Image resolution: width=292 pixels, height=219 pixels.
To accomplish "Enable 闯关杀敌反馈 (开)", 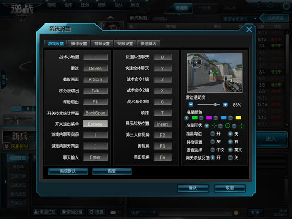I will point(213,157).
